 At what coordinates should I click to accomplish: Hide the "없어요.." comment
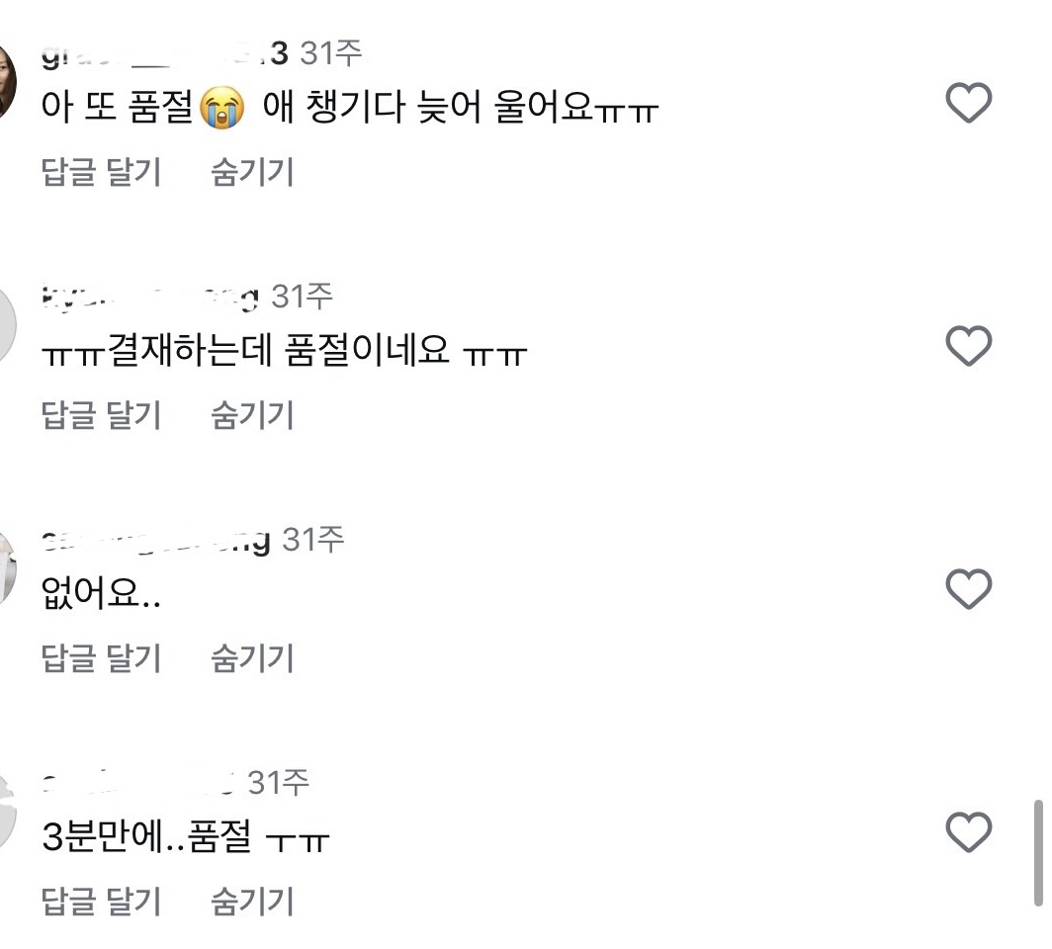(252, 658)
